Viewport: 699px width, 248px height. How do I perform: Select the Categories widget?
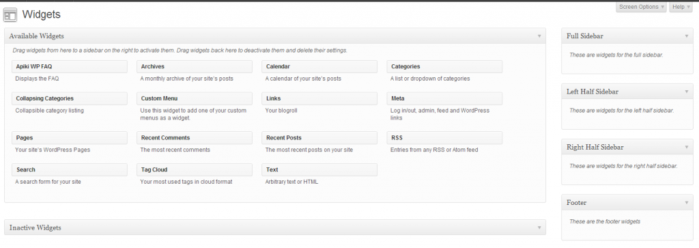[x=444, y=66]
